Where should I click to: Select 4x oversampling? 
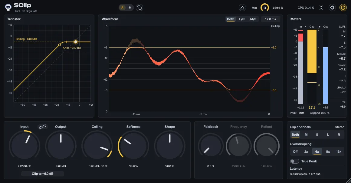[317, 151]
